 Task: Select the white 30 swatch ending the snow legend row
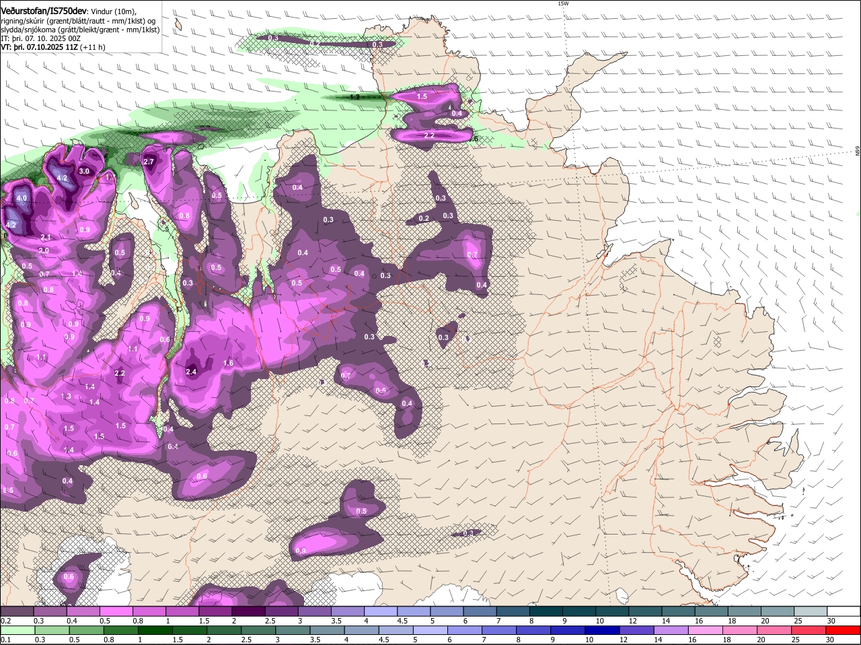tap(844, 611)
